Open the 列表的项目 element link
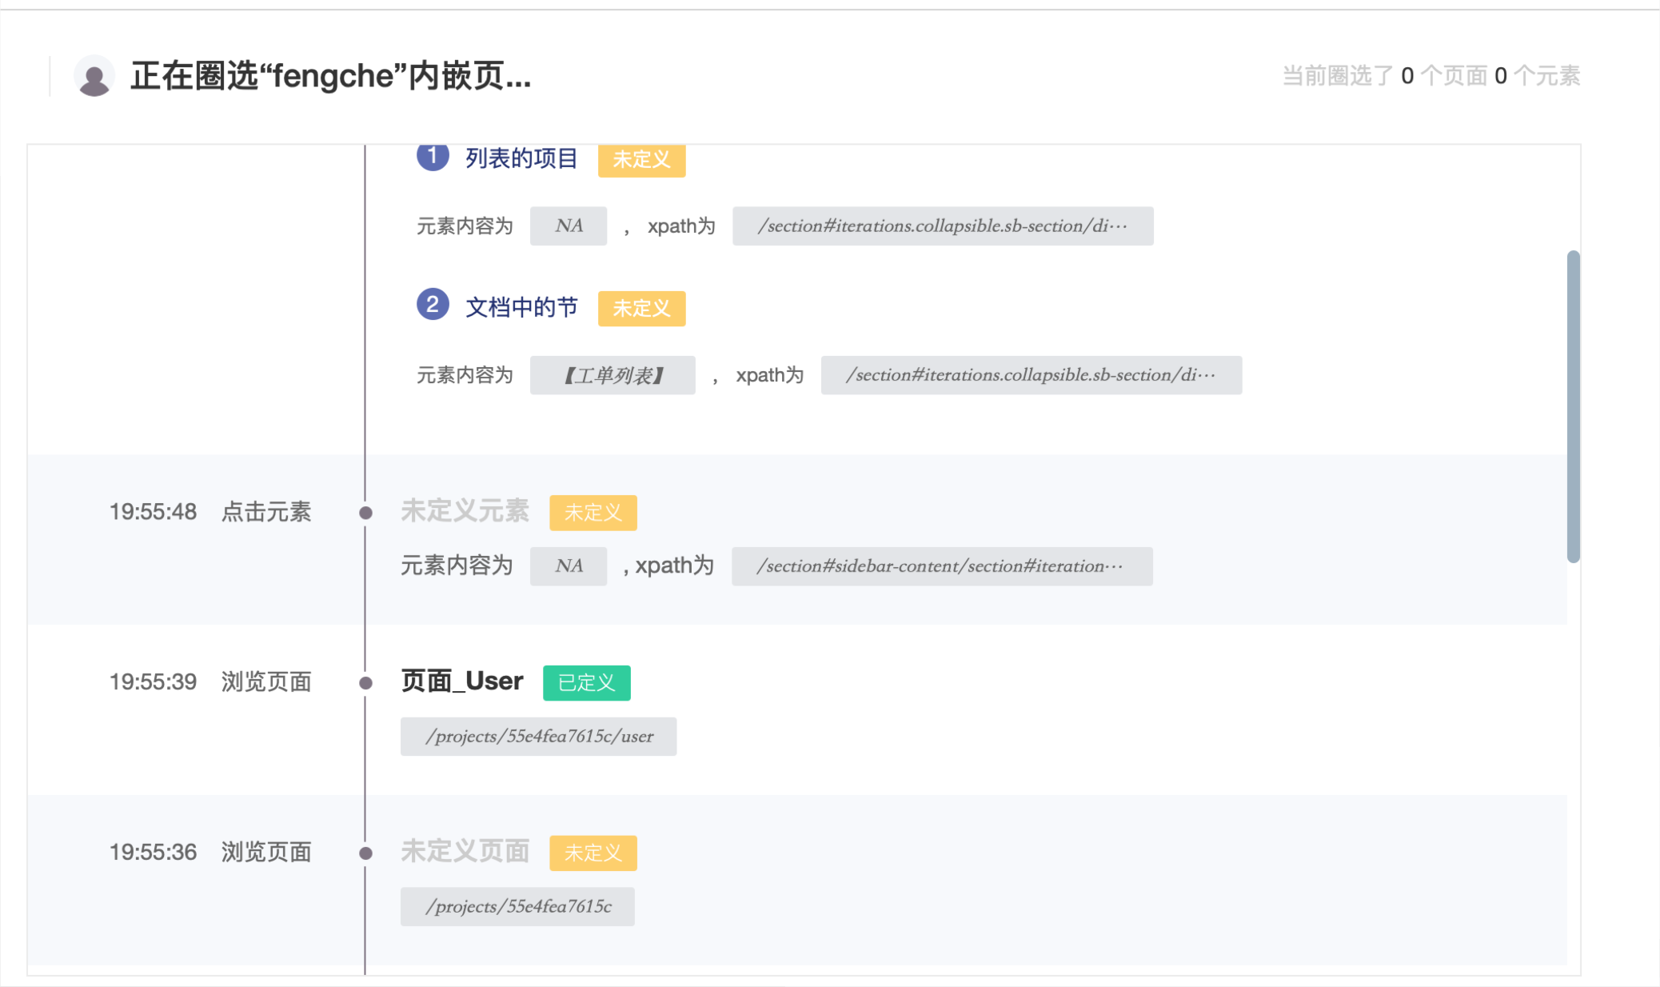The image size is (1660, 987). tap(521, 158)
